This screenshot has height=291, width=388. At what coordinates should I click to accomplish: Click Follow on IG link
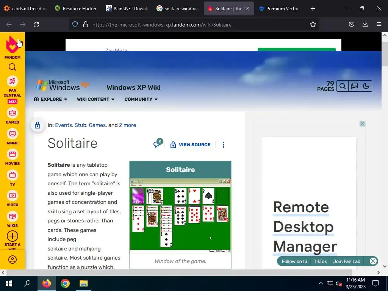(x=294, y=261)
